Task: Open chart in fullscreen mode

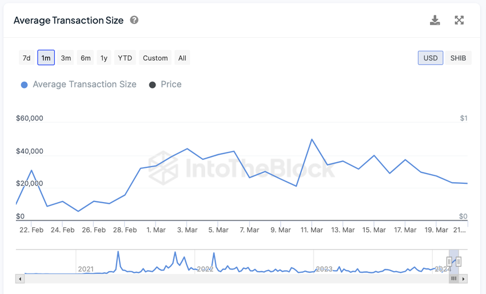Action: (459, 21)
